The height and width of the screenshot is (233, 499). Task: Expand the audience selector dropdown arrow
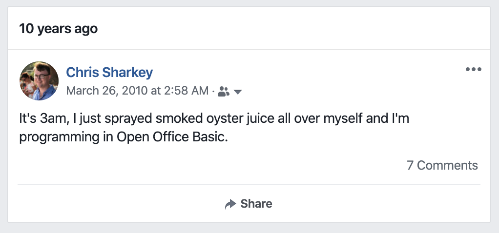tap(238, 92)
